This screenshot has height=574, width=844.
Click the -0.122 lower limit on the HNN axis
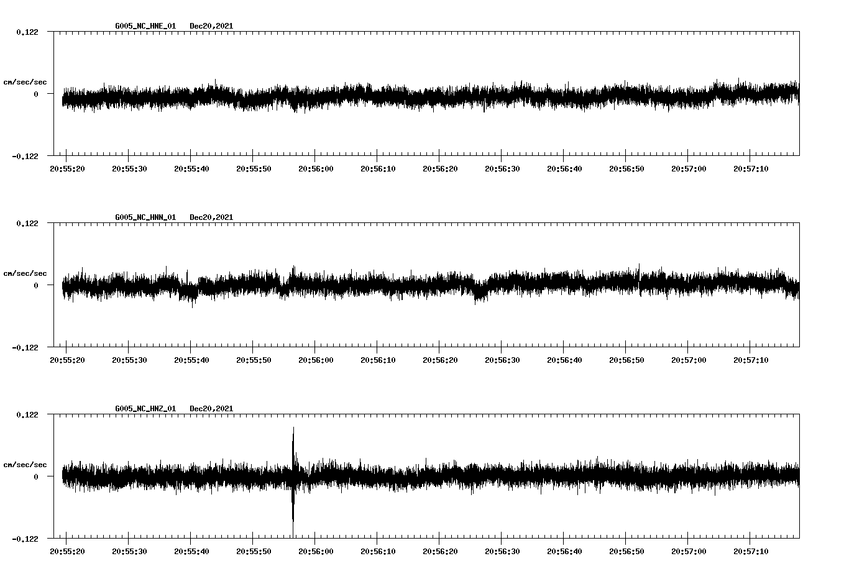click(x=25, y=347)
